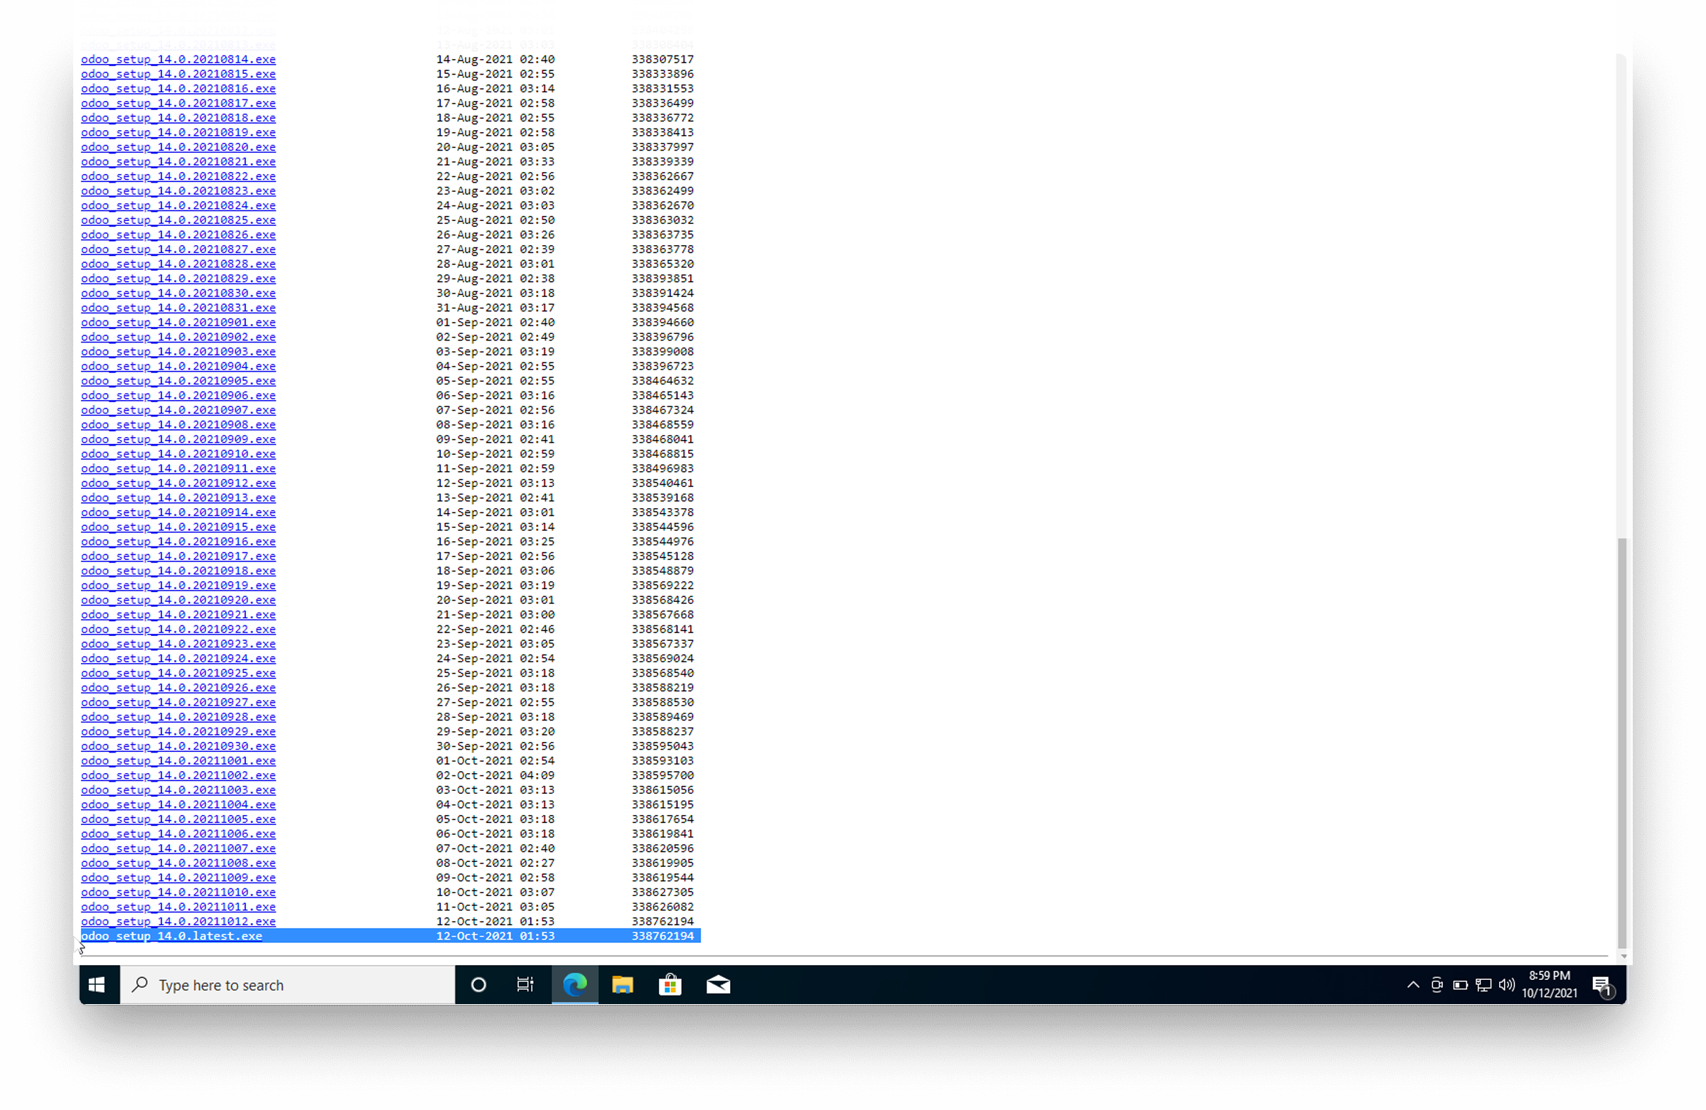Image resolution: width=1706 pixels, height=1110 pixels.
Task: Open the volume control in the system tray
Action: pyautogui.click(x=1507, y=985)
